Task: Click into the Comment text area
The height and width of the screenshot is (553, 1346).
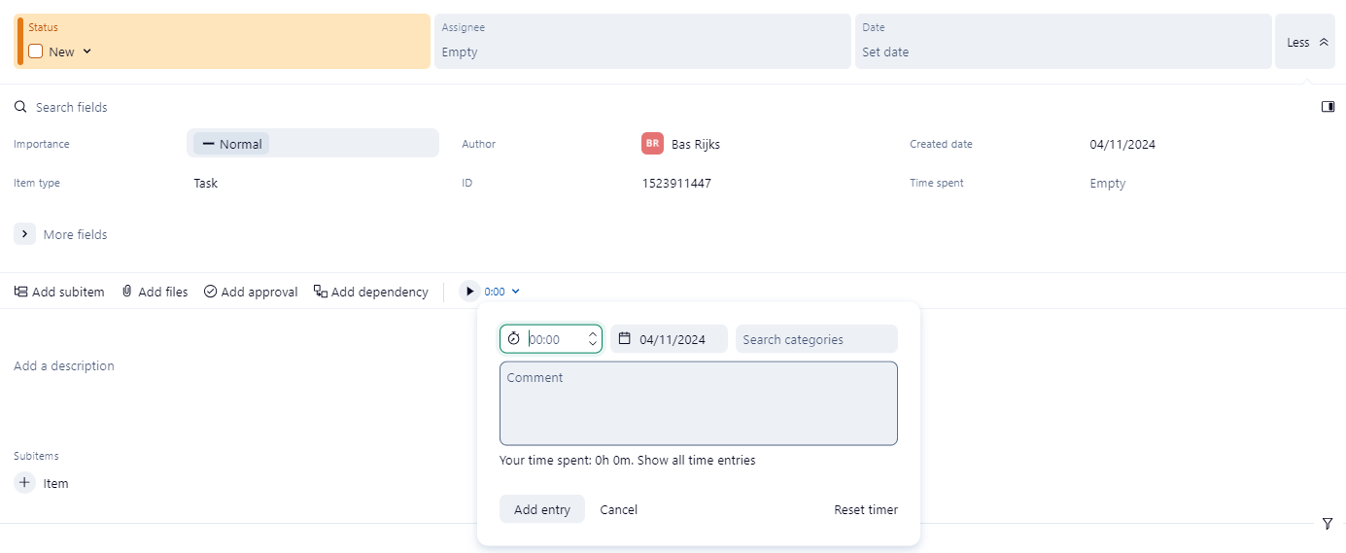Action: point(699,403)
